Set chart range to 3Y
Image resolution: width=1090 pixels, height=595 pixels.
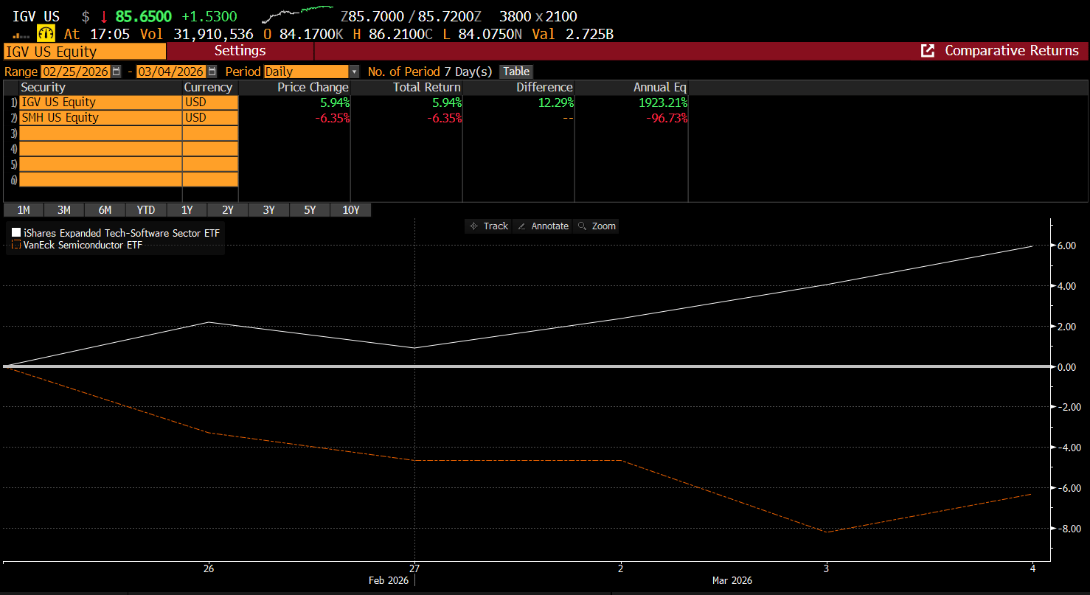[x=268, y=210]
